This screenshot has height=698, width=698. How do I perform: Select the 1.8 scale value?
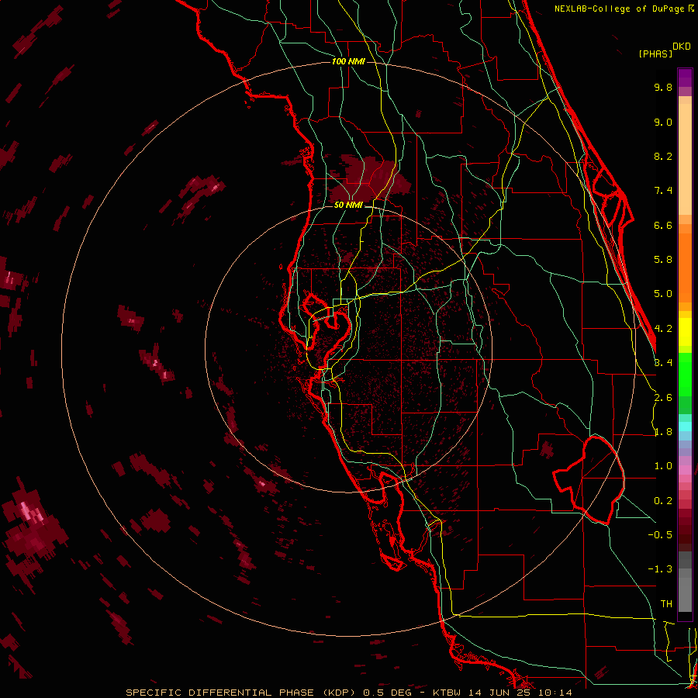pos(663,432)
